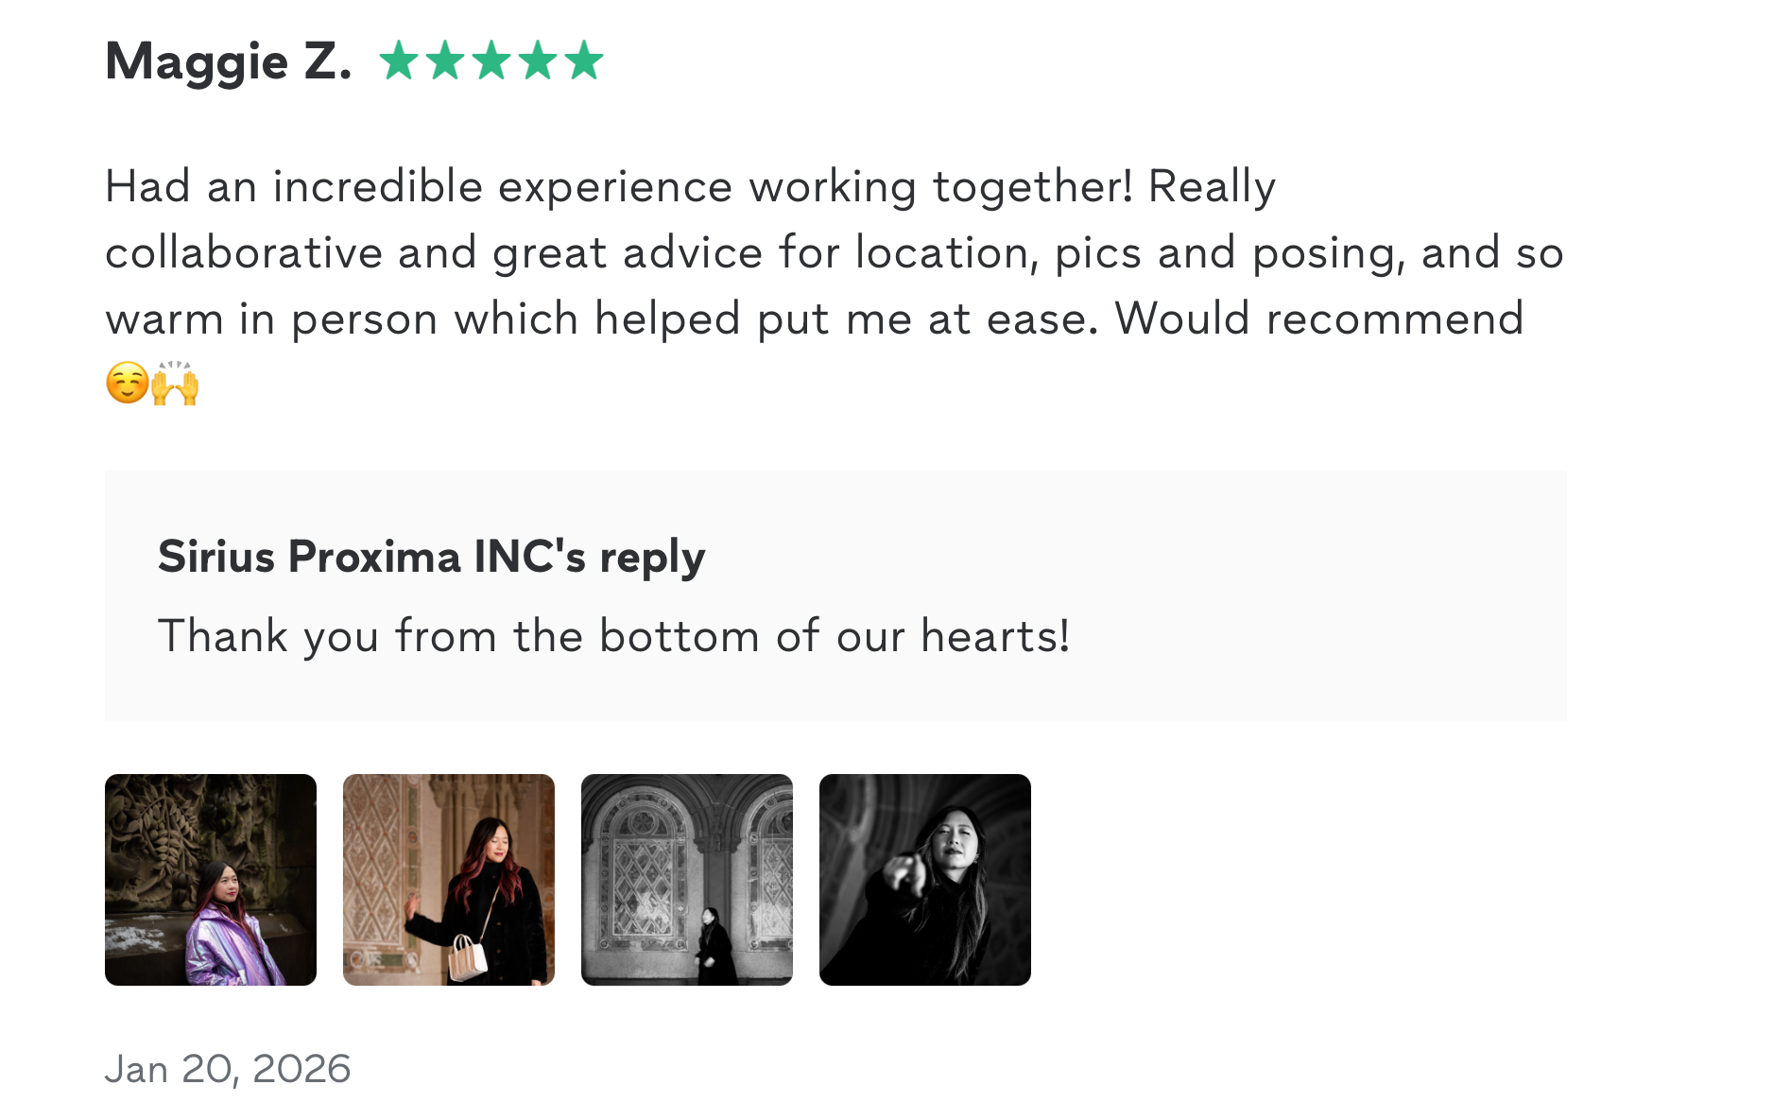Click the word "collaborative" in the review
Viewport: 1773px width, 1119px height.
[x=244, y=253]
